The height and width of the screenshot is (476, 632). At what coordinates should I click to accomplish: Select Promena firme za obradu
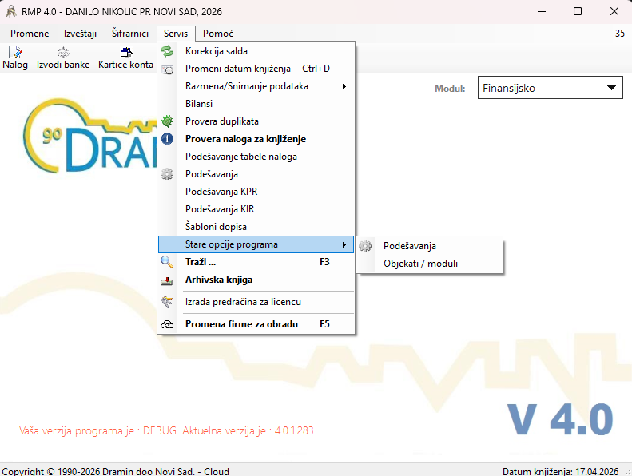(256, 324)
